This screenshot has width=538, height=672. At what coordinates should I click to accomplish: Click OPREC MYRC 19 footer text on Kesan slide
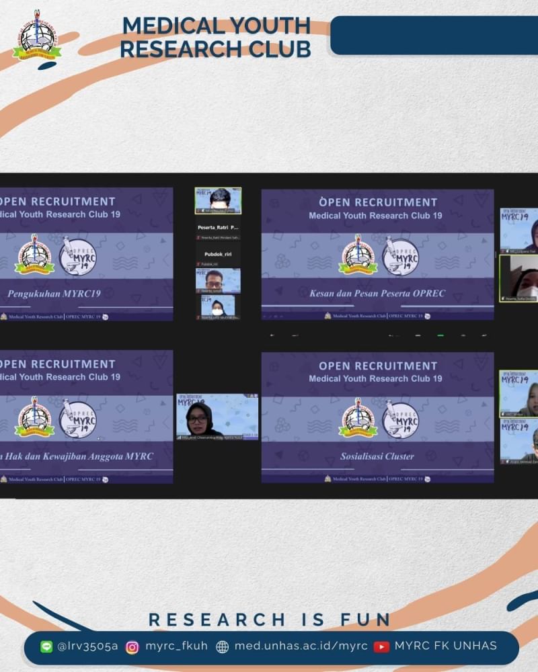406,316
